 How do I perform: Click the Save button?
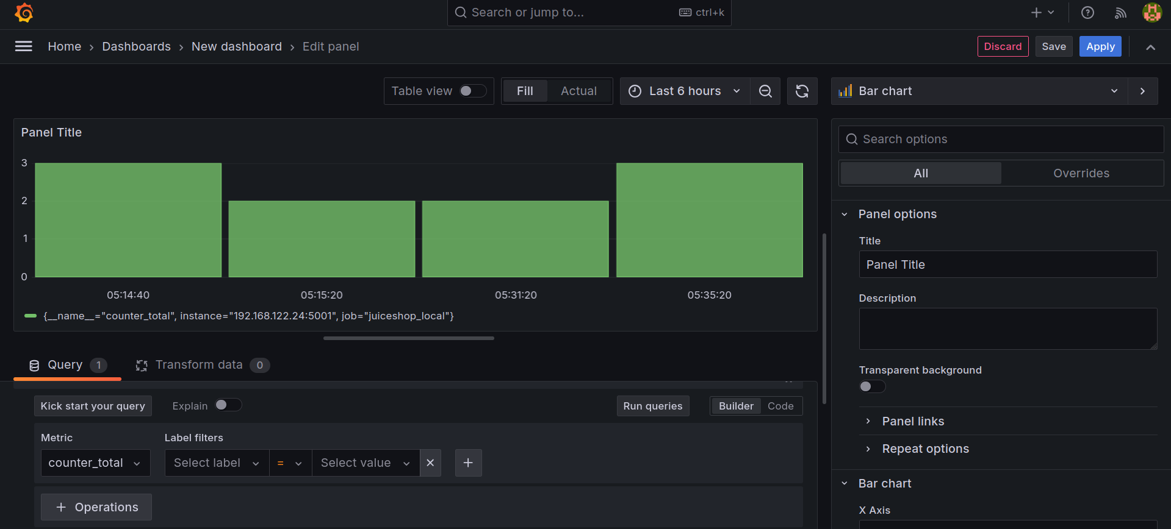[x=1054, y=46]
